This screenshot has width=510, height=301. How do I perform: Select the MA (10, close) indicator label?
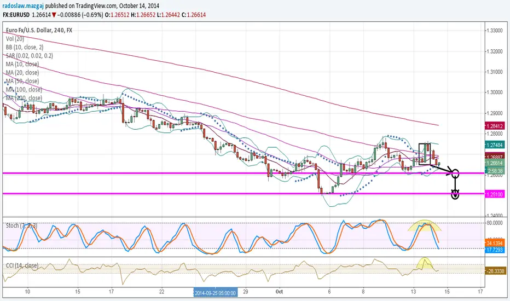click(22, 64)
